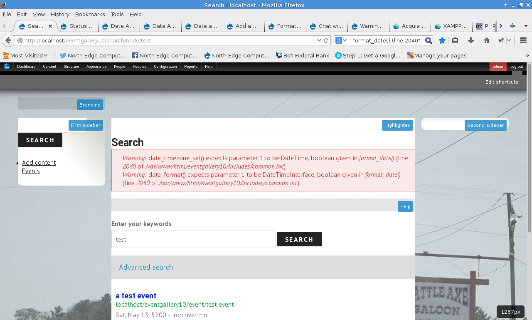This screenshot has height=320, width=532.
Task: Open People in the Drupal admin bar
Action: click(120, 67)
